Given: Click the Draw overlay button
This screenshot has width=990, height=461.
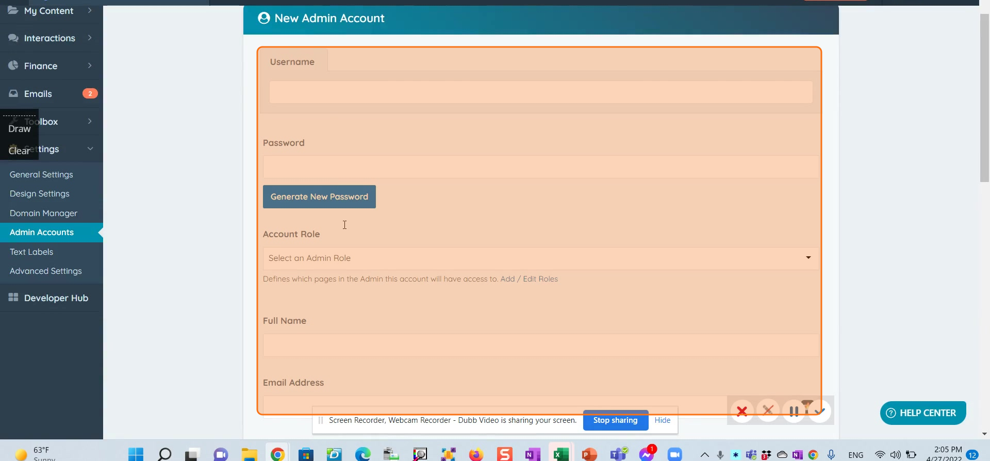Looking at the screenshot, I should [x=20, y=129].
